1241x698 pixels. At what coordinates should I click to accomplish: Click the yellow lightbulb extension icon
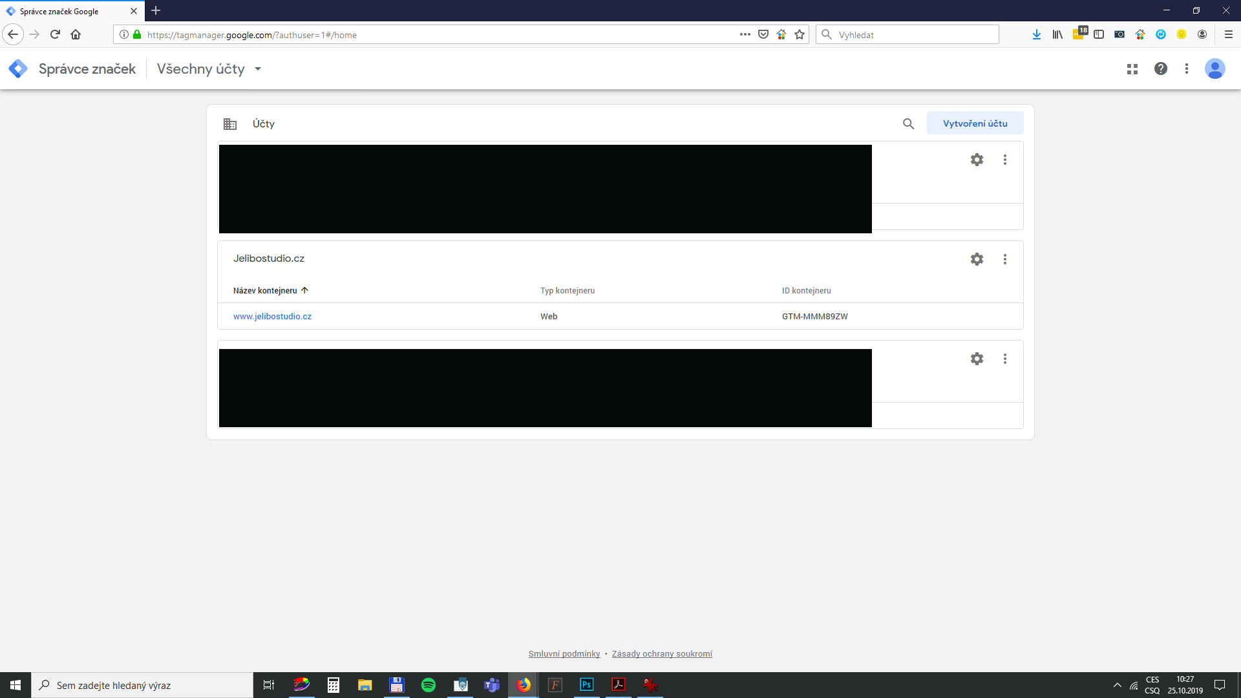point(1182,34)
